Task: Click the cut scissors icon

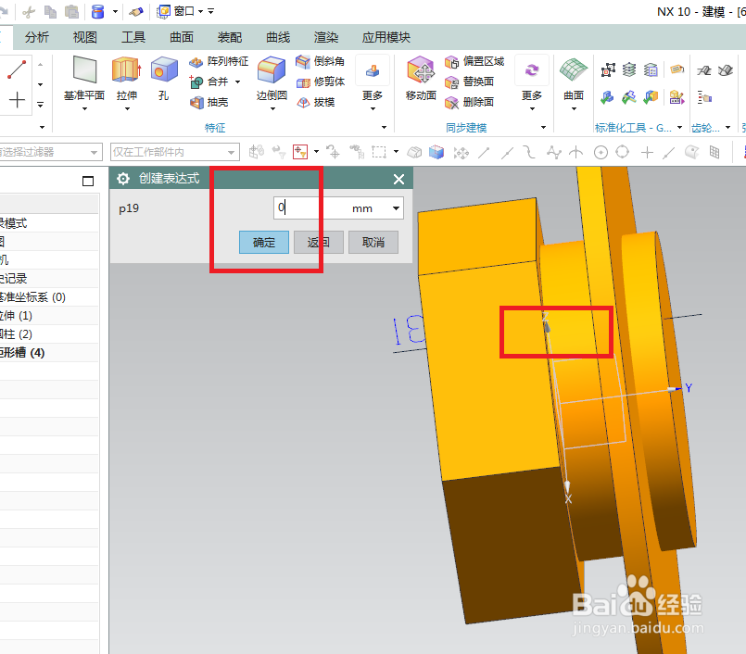Action: [29, 12]
